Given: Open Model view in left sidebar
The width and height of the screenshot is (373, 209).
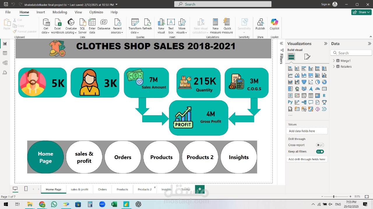Looking at the screenshot, I should click(x=5, y=63).
